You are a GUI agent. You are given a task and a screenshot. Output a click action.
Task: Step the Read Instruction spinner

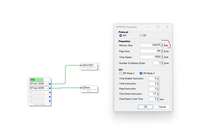pyautogui.click(x=158, y=89)
